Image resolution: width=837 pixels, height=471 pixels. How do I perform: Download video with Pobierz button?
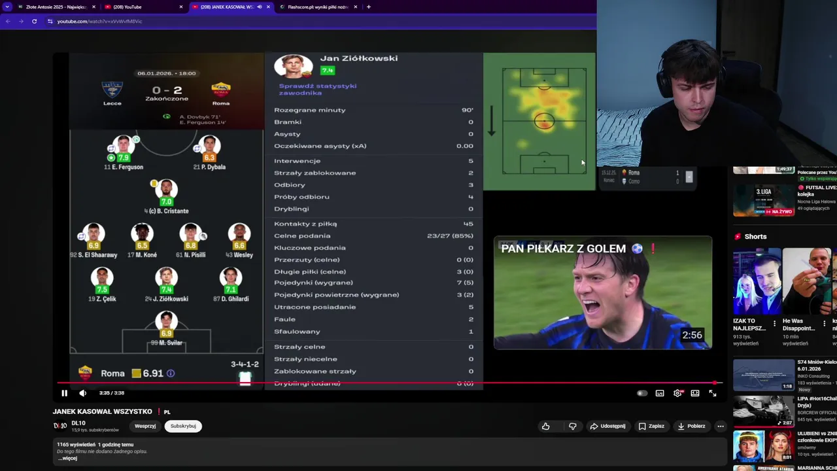(x=691, y=426)
